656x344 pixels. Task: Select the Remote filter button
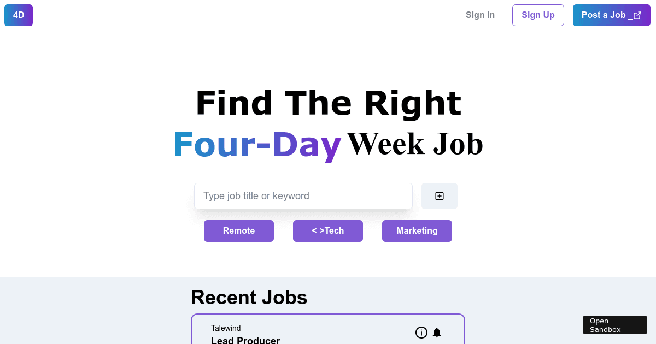click(239, 231)
